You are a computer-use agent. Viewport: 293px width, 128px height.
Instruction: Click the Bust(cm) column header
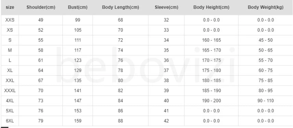(78, 7)
